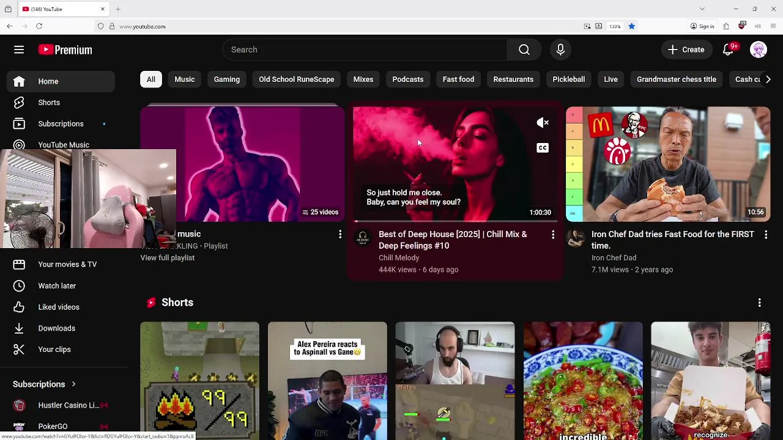Open YouTube Music from the sidebar
783x440 pixels.
pos(61,144)
